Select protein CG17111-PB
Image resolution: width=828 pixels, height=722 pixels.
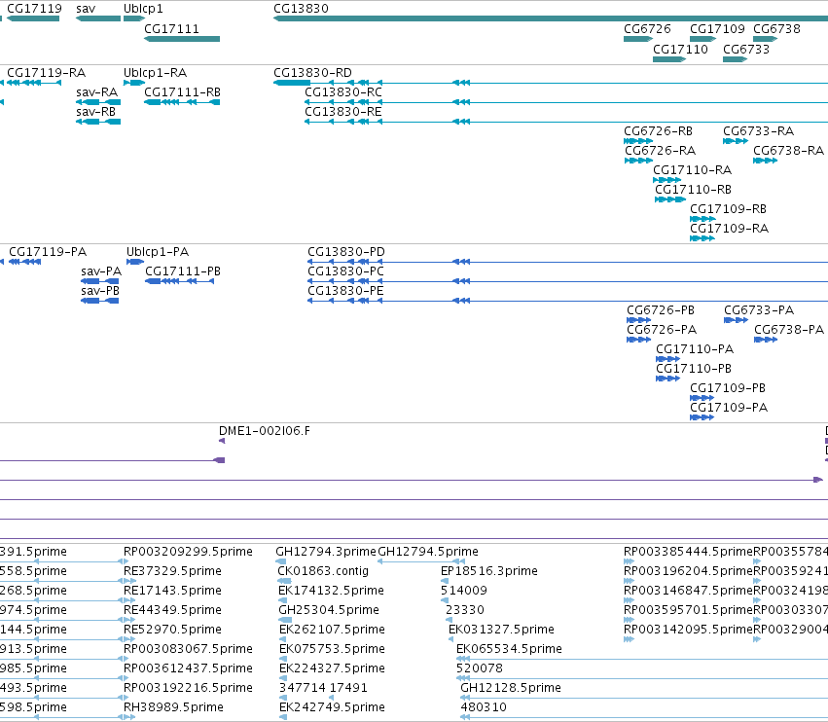pyautogui.click(x=183, y=271)
